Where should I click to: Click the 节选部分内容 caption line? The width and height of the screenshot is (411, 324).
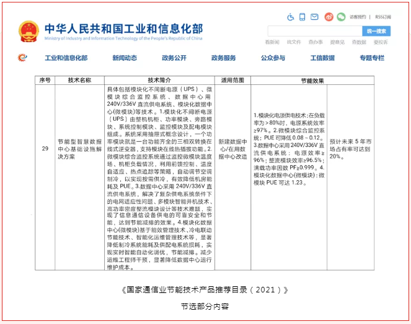[x=205, y=306]
